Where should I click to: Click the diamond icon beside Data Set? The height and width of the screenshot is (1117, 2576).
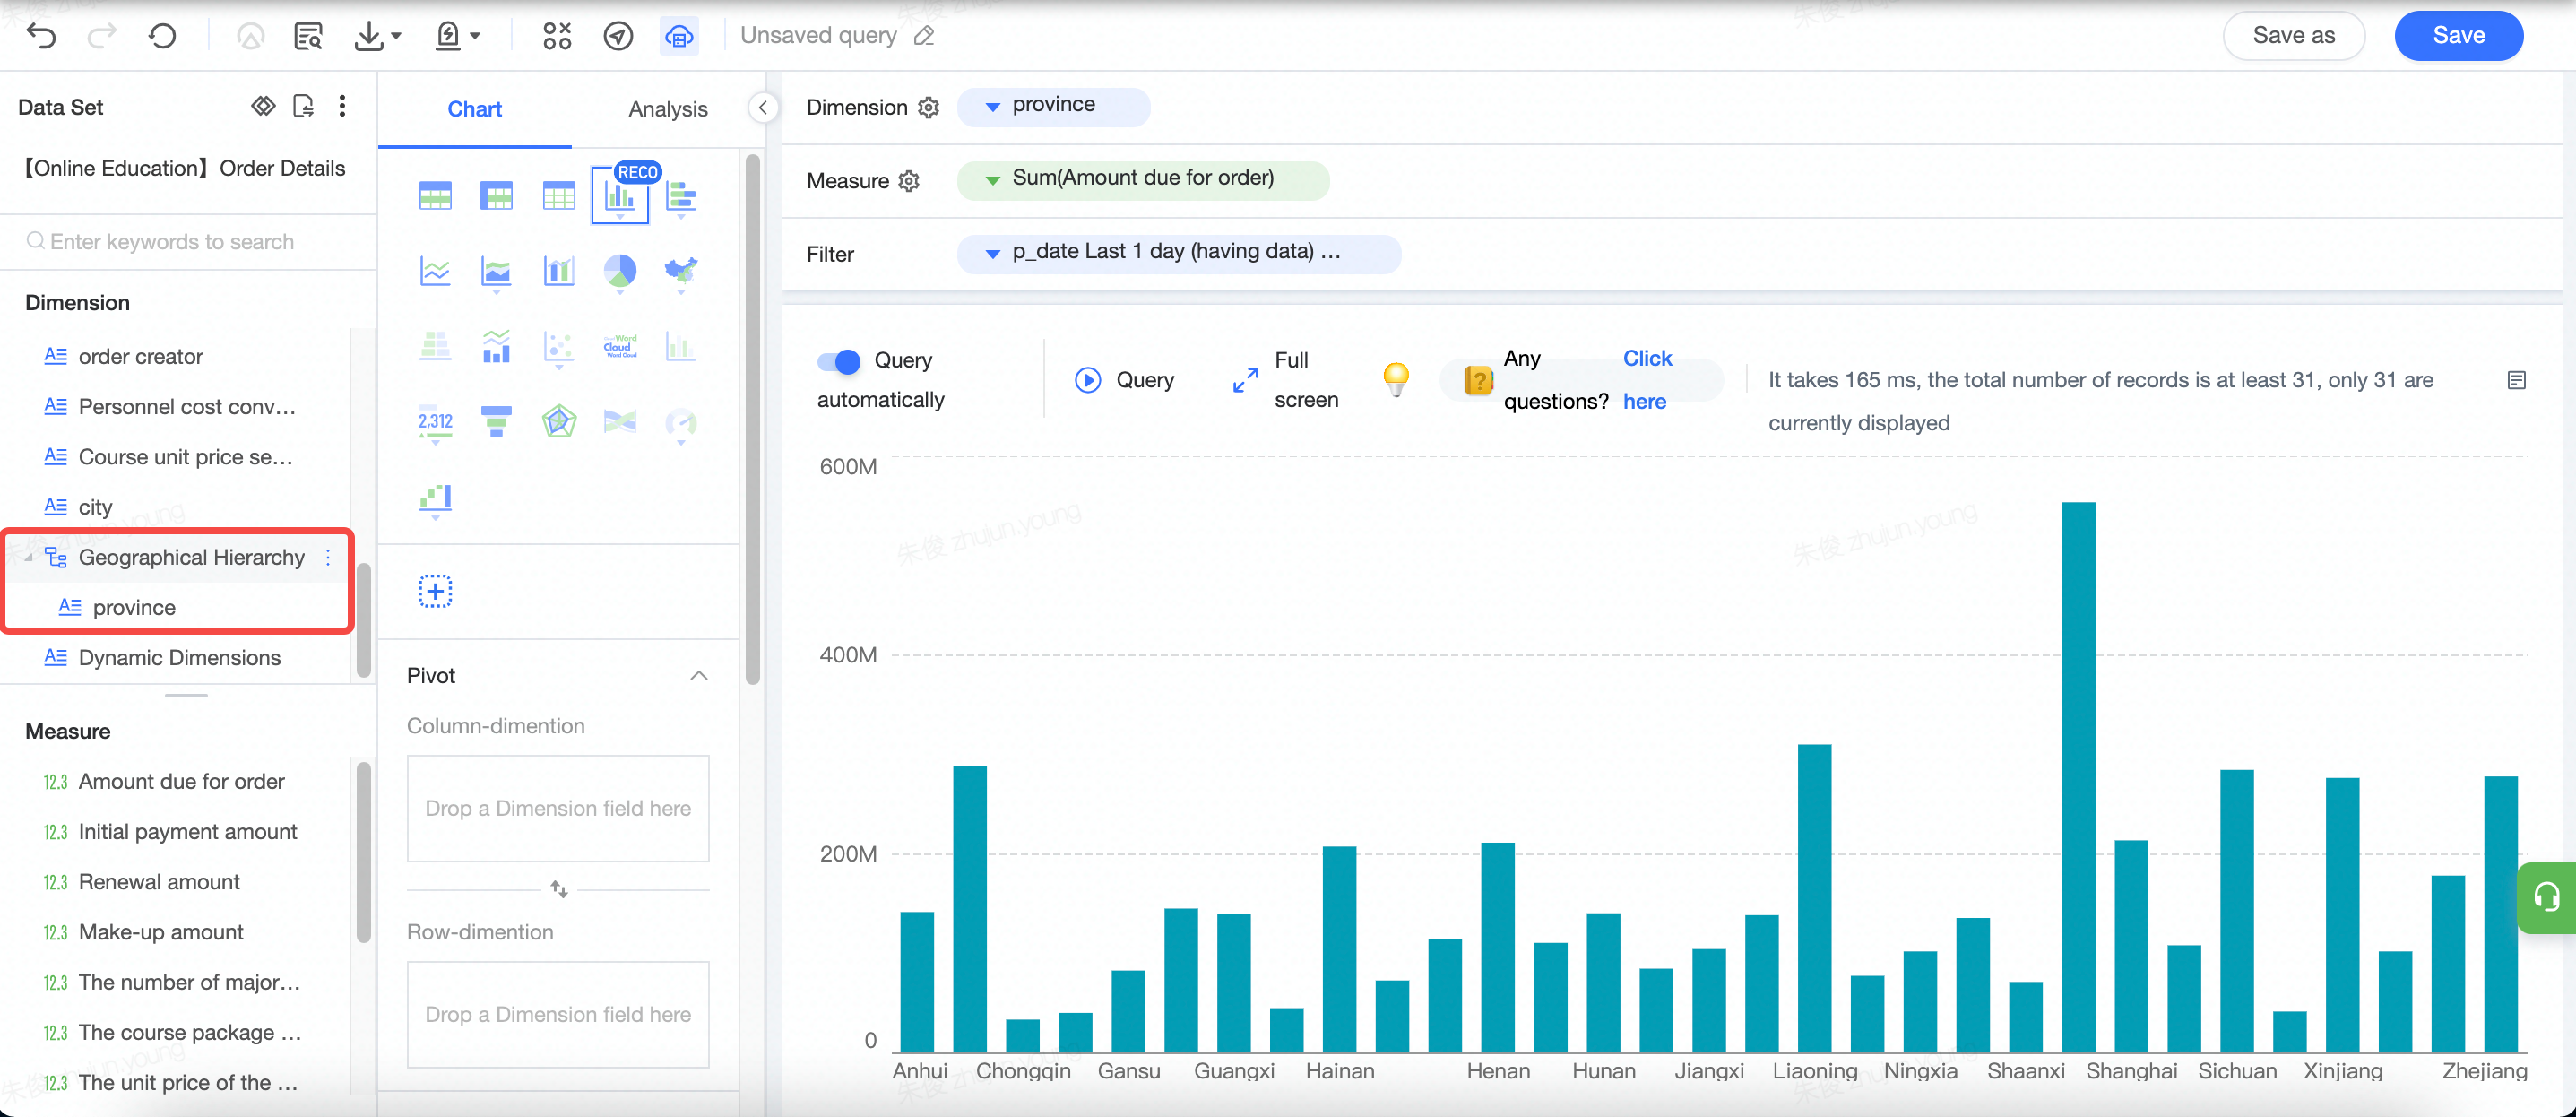pyautogui.click(x=263, y=106)
